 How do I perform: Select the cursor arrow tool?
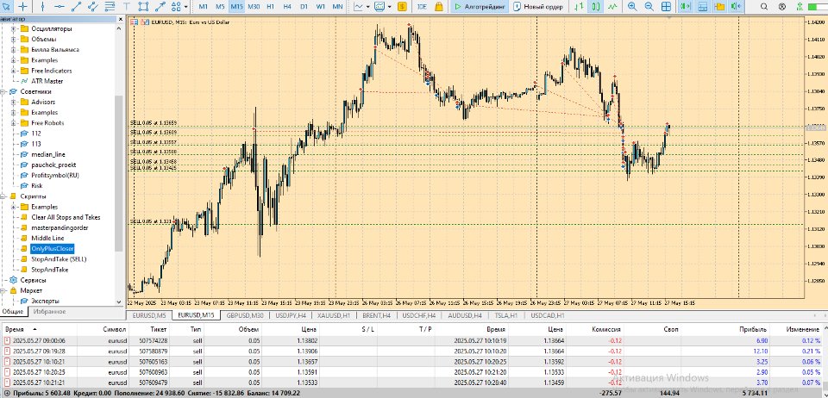[6, 6]
